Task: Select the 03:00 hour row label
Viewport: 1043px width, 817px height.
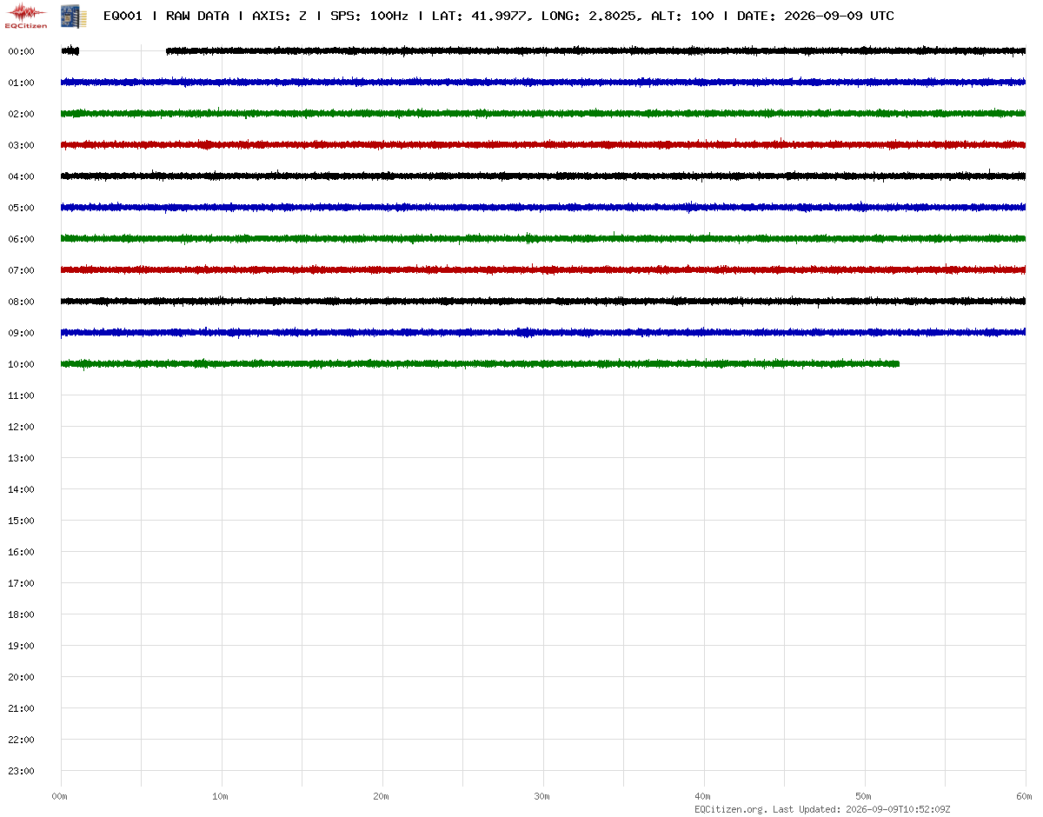Action: [x=21, y=145]
